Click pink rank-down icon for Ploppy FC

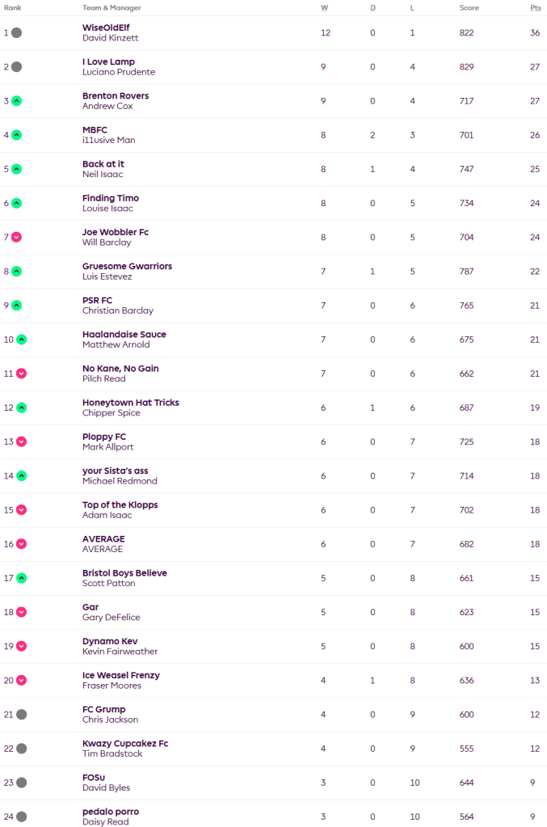22,441
